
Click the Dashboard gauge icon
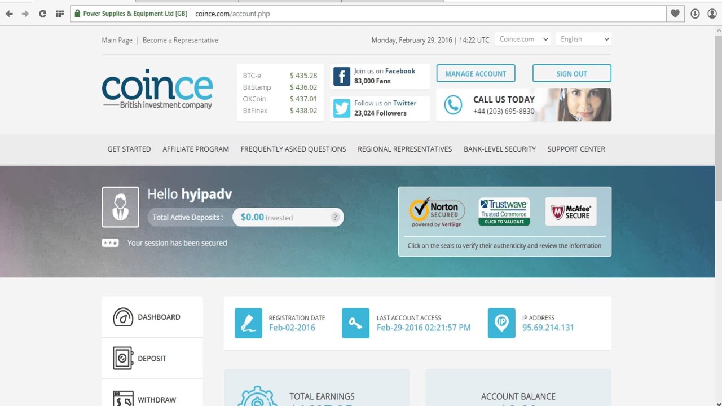tap(123, 317)
